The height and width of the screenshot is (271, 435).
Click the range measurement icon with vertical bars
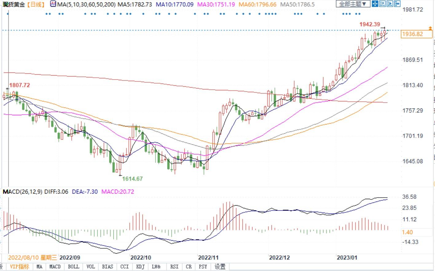382,4
